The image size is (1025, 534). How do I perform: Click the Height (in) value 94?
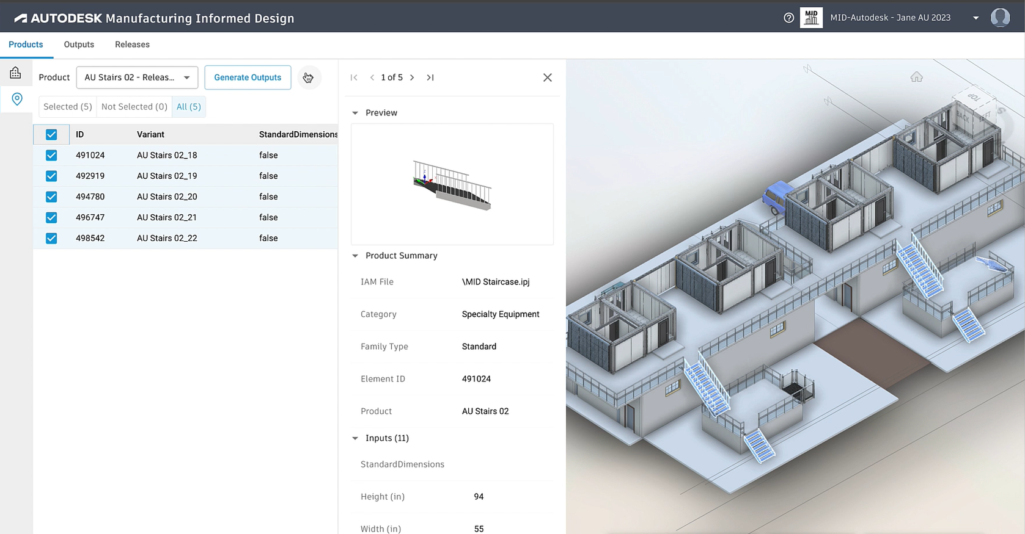pyautogui.click(x=479, y=497)
